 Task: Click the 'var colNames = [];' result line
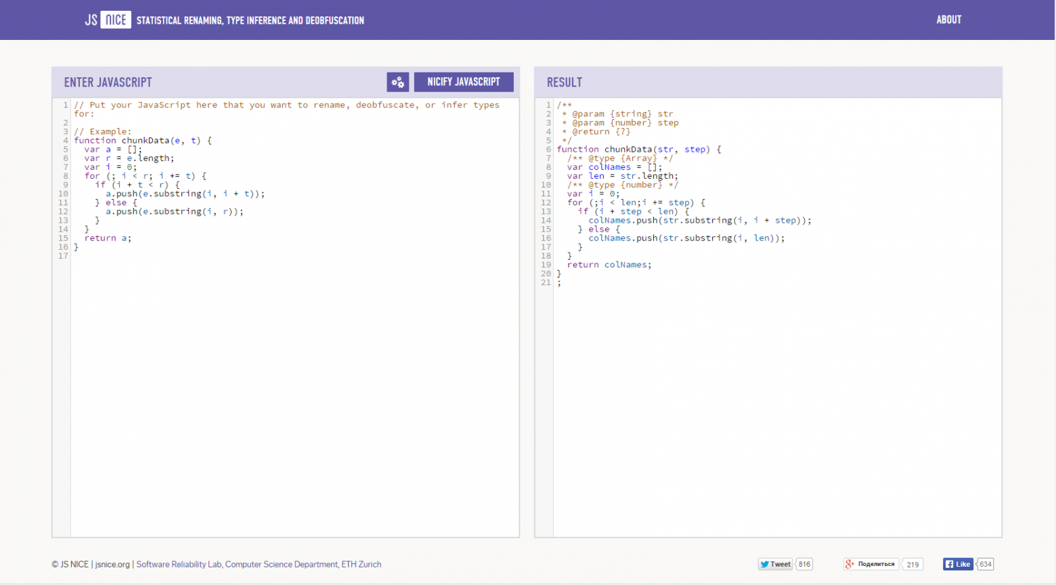pyautogui.click(x=615, y=167)
